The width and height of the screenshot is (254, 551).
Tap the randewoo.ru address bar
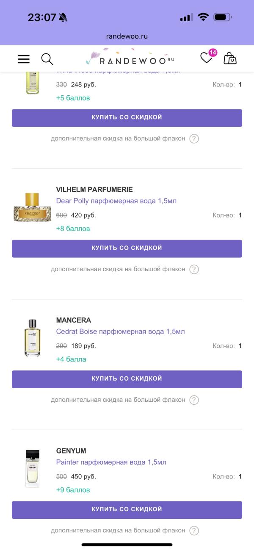click(x=127, y=36)
